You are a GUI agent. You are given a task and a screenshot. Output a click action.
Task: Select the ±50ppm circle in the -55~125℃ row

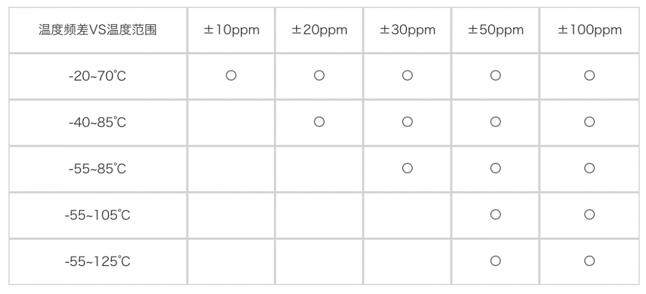tap(496, 261)
